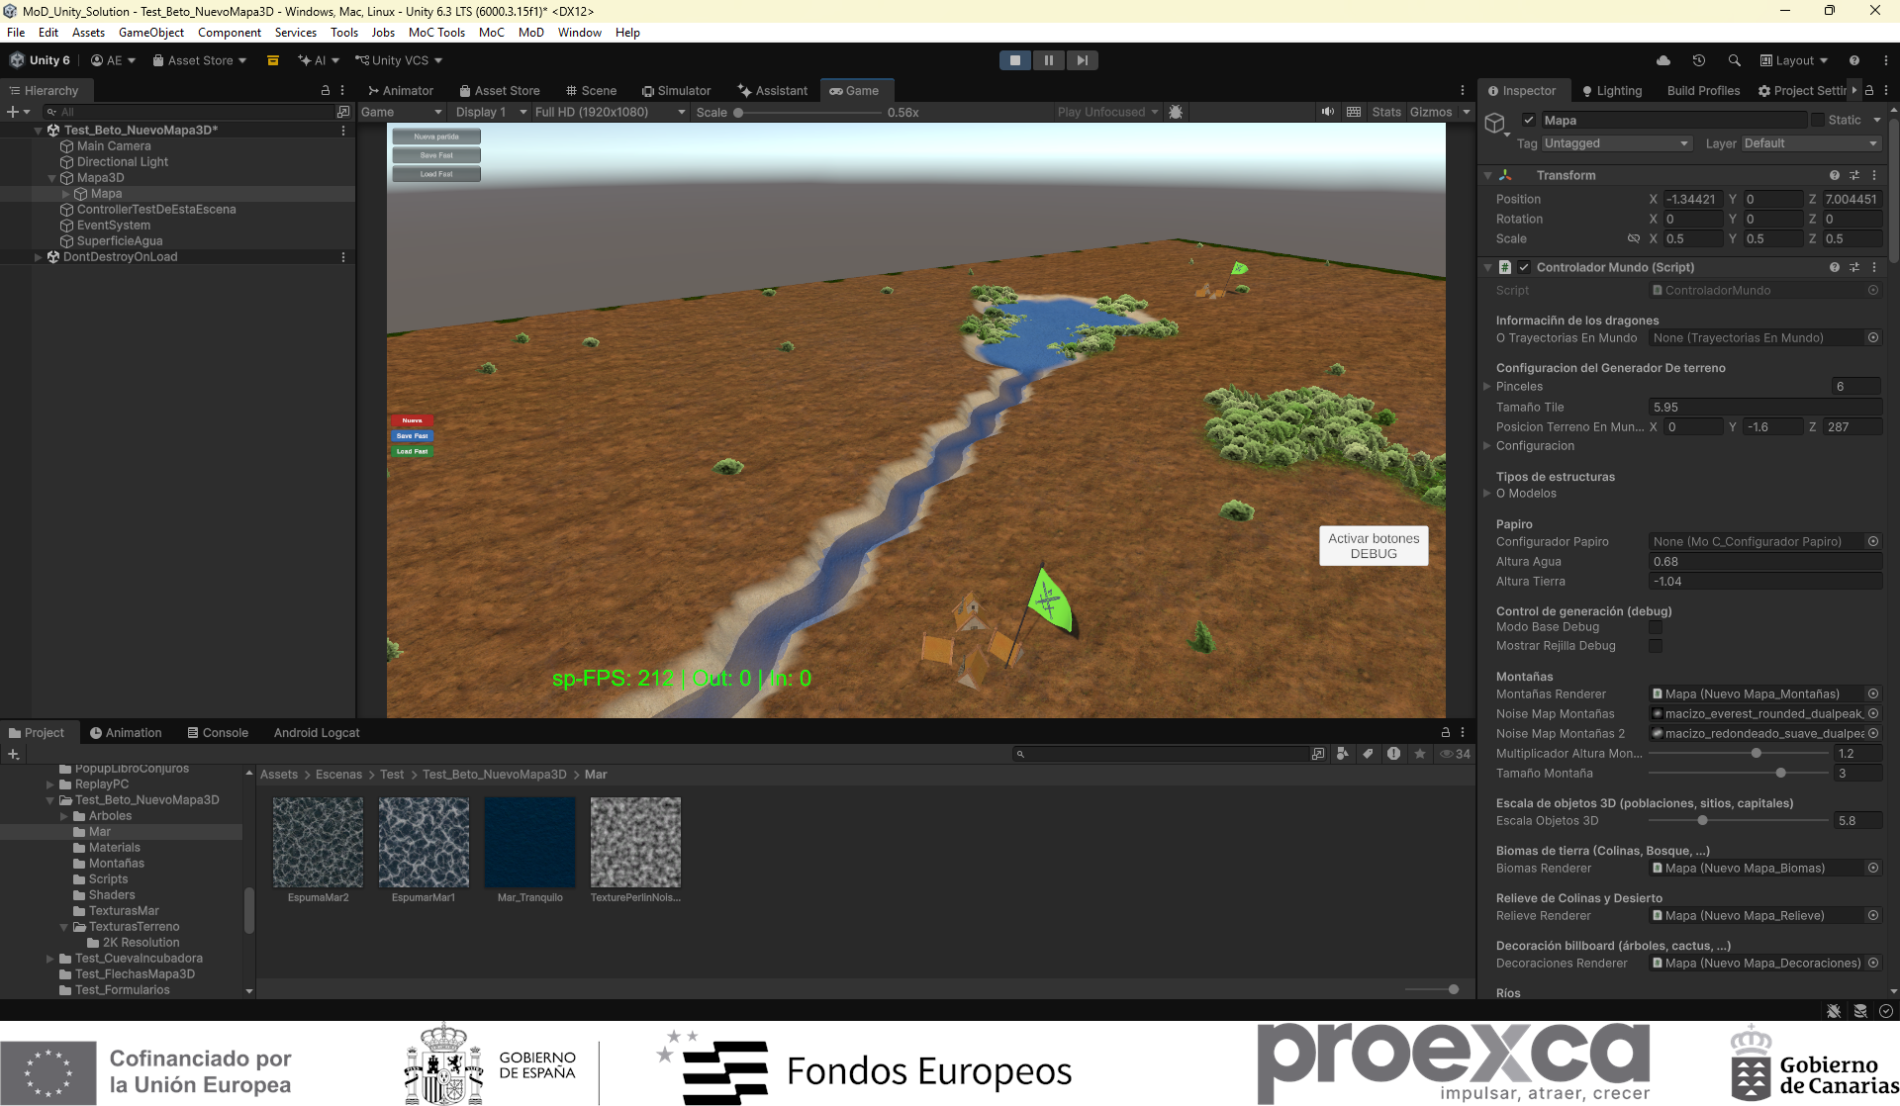The width and height of the screenshot is (1900, 1106).
Task: Click the Escenas breadcrumb link
Action: point(338,775)
